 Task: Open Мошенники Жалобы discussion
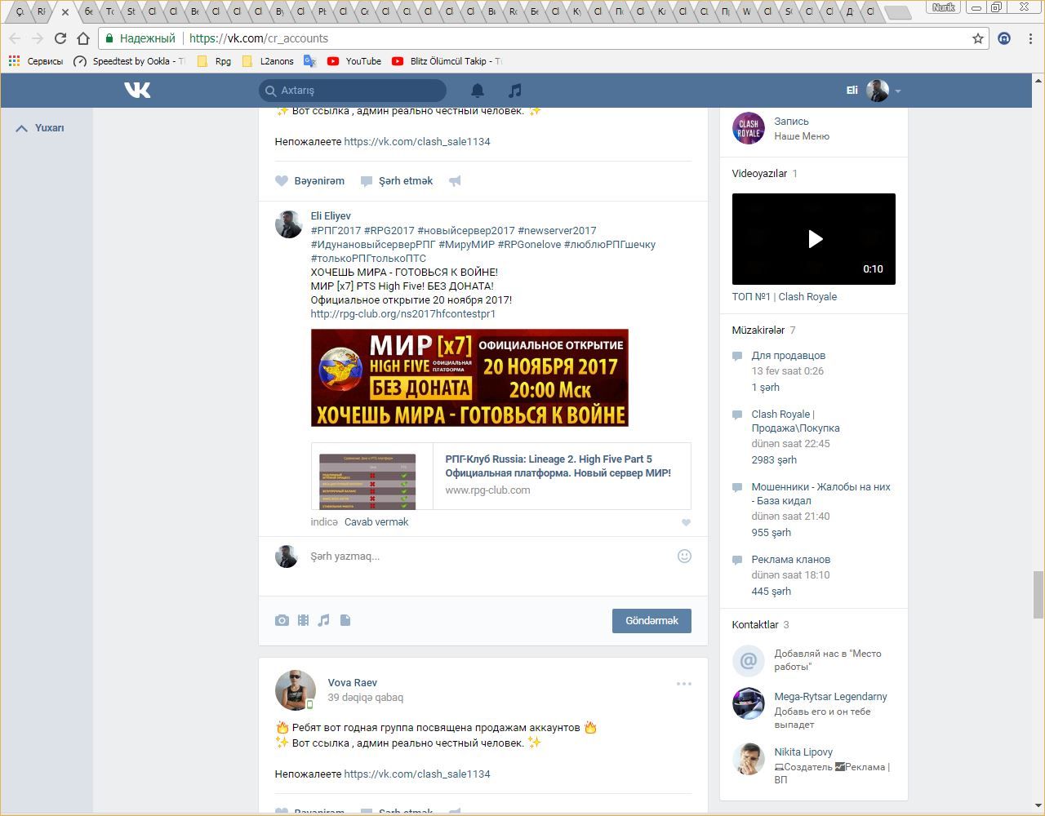pyautogui.click(x=821, y=494)
